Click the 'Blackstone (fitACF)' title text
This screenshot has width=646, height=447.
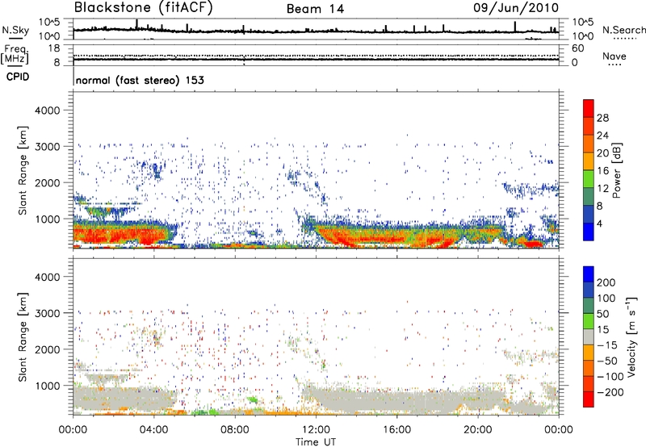coord(144,8)
